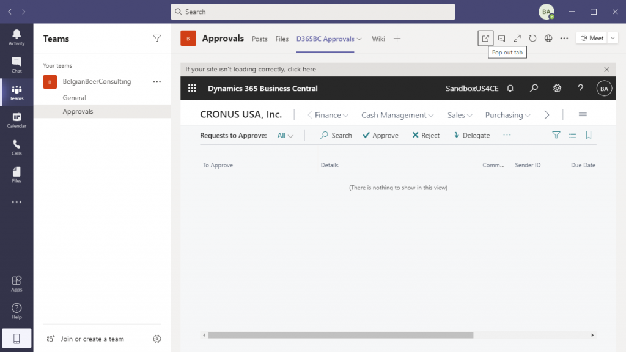Image resolution: width=626 pixels, height=352 pixels.
Task: Open manage teams settings gear
Action: (157, 339)
